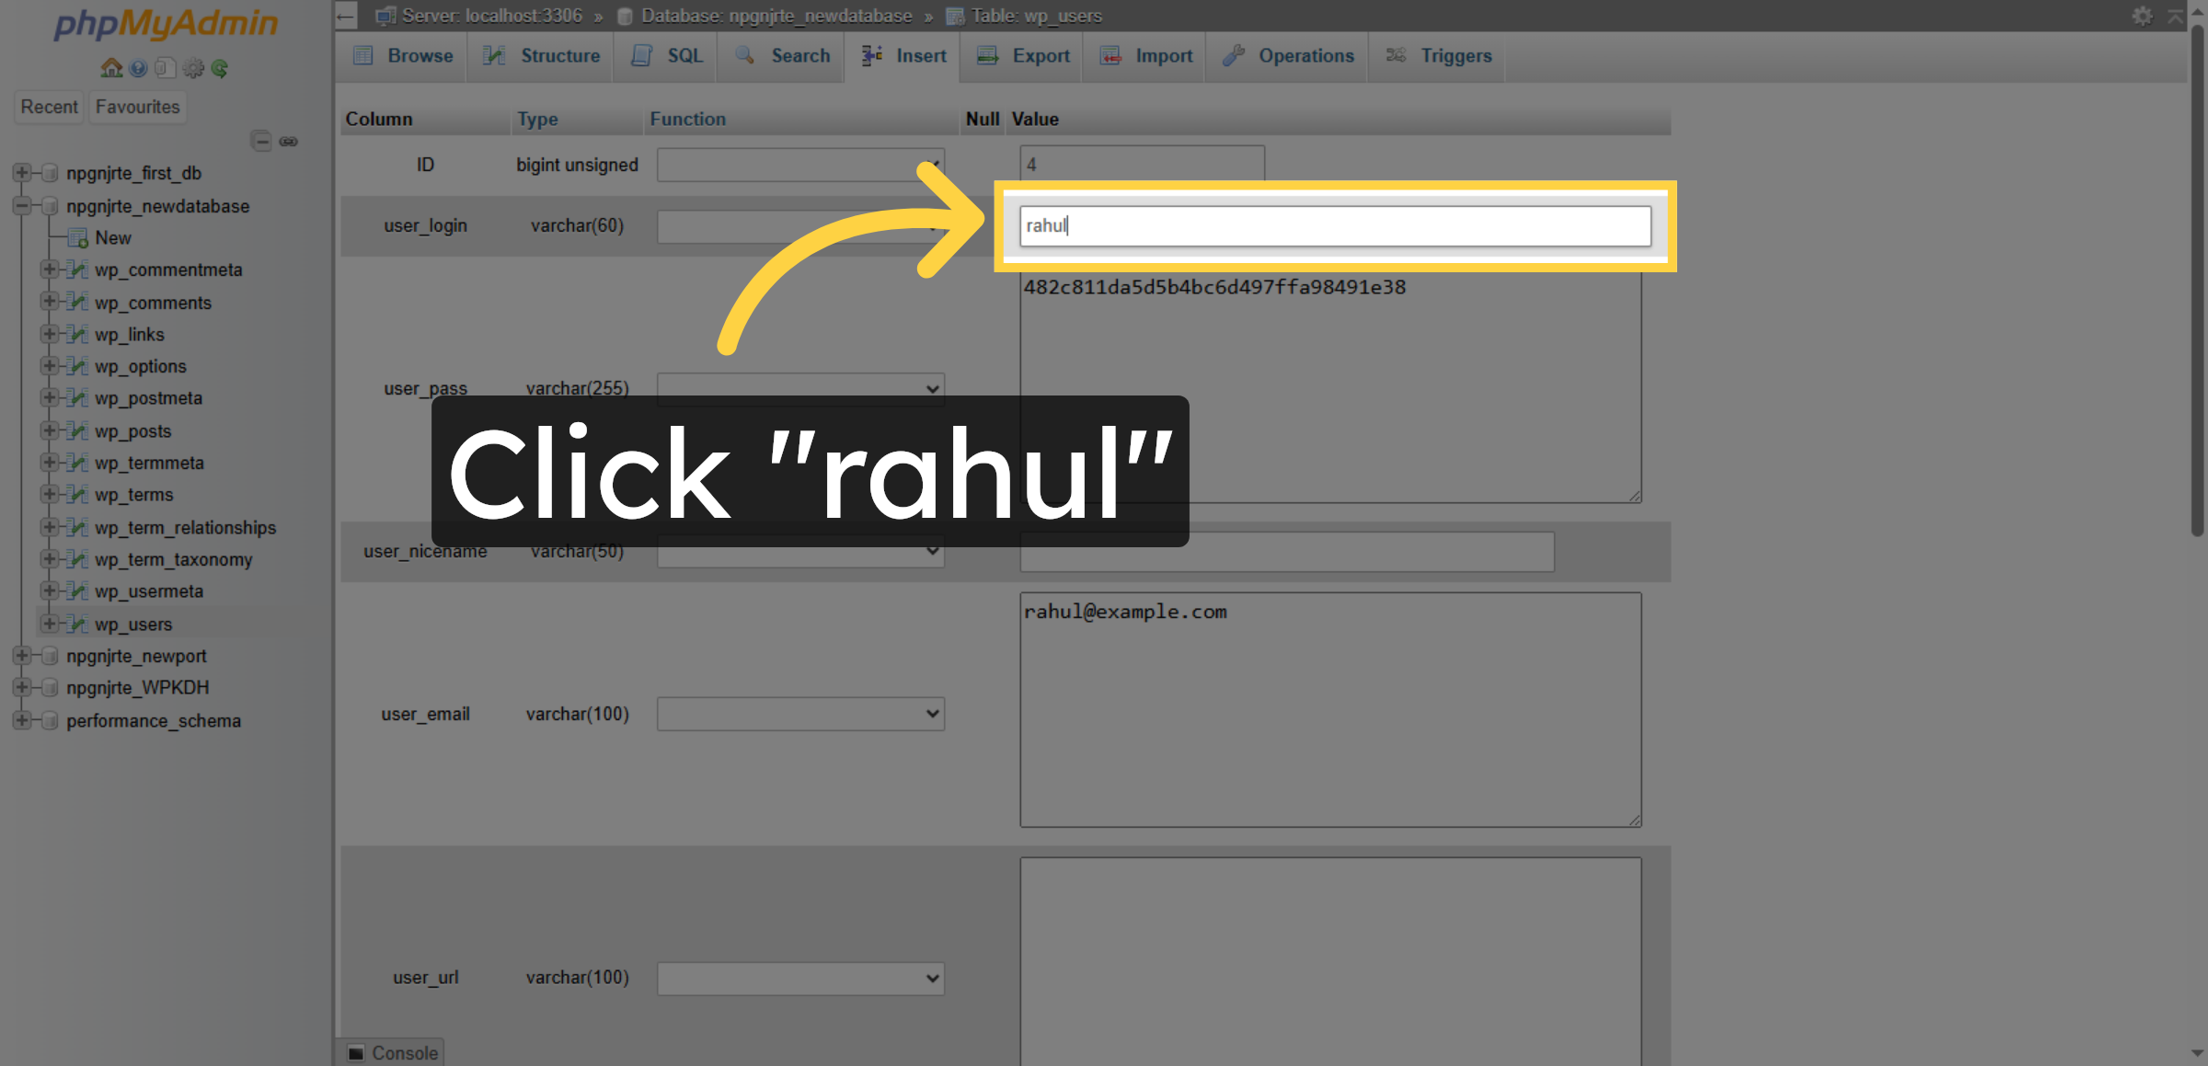The image size is (2208, 1066).
Task: Open phpMyAdmin documentation via question mark icon
Action: point(138,68)
